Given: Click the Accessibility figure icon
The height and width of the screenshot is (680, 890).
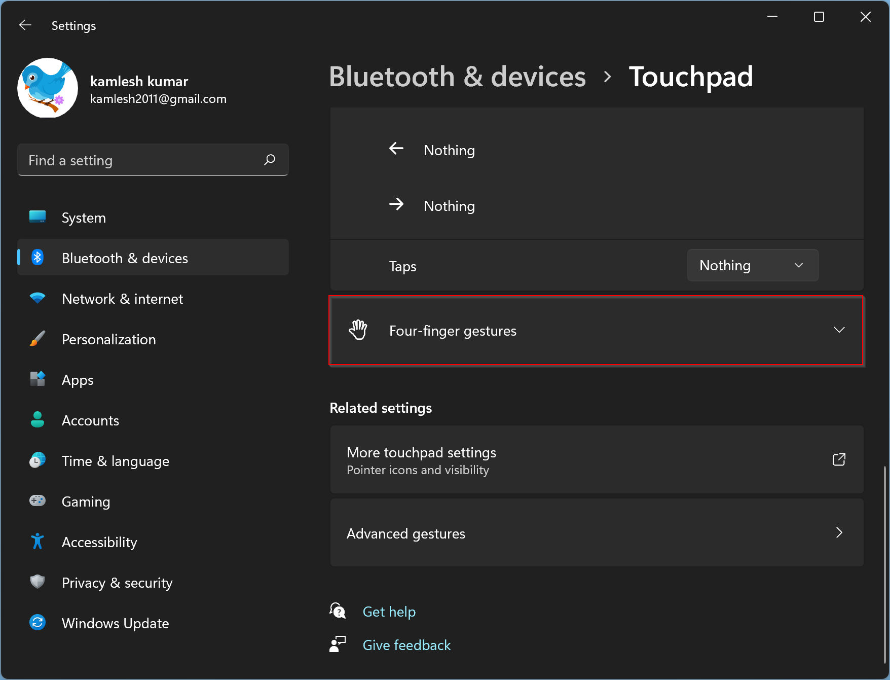Looking at the screenshot, I should 38,542.
